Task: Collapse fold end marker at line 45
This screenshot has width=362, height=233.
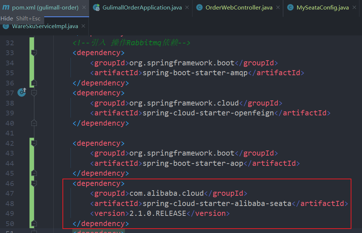Action: pos(34,173)
